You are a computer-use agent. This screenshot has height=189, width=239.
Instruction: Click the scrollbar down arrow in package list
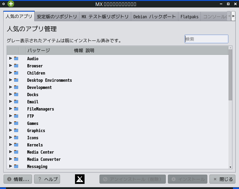(230, 167)
